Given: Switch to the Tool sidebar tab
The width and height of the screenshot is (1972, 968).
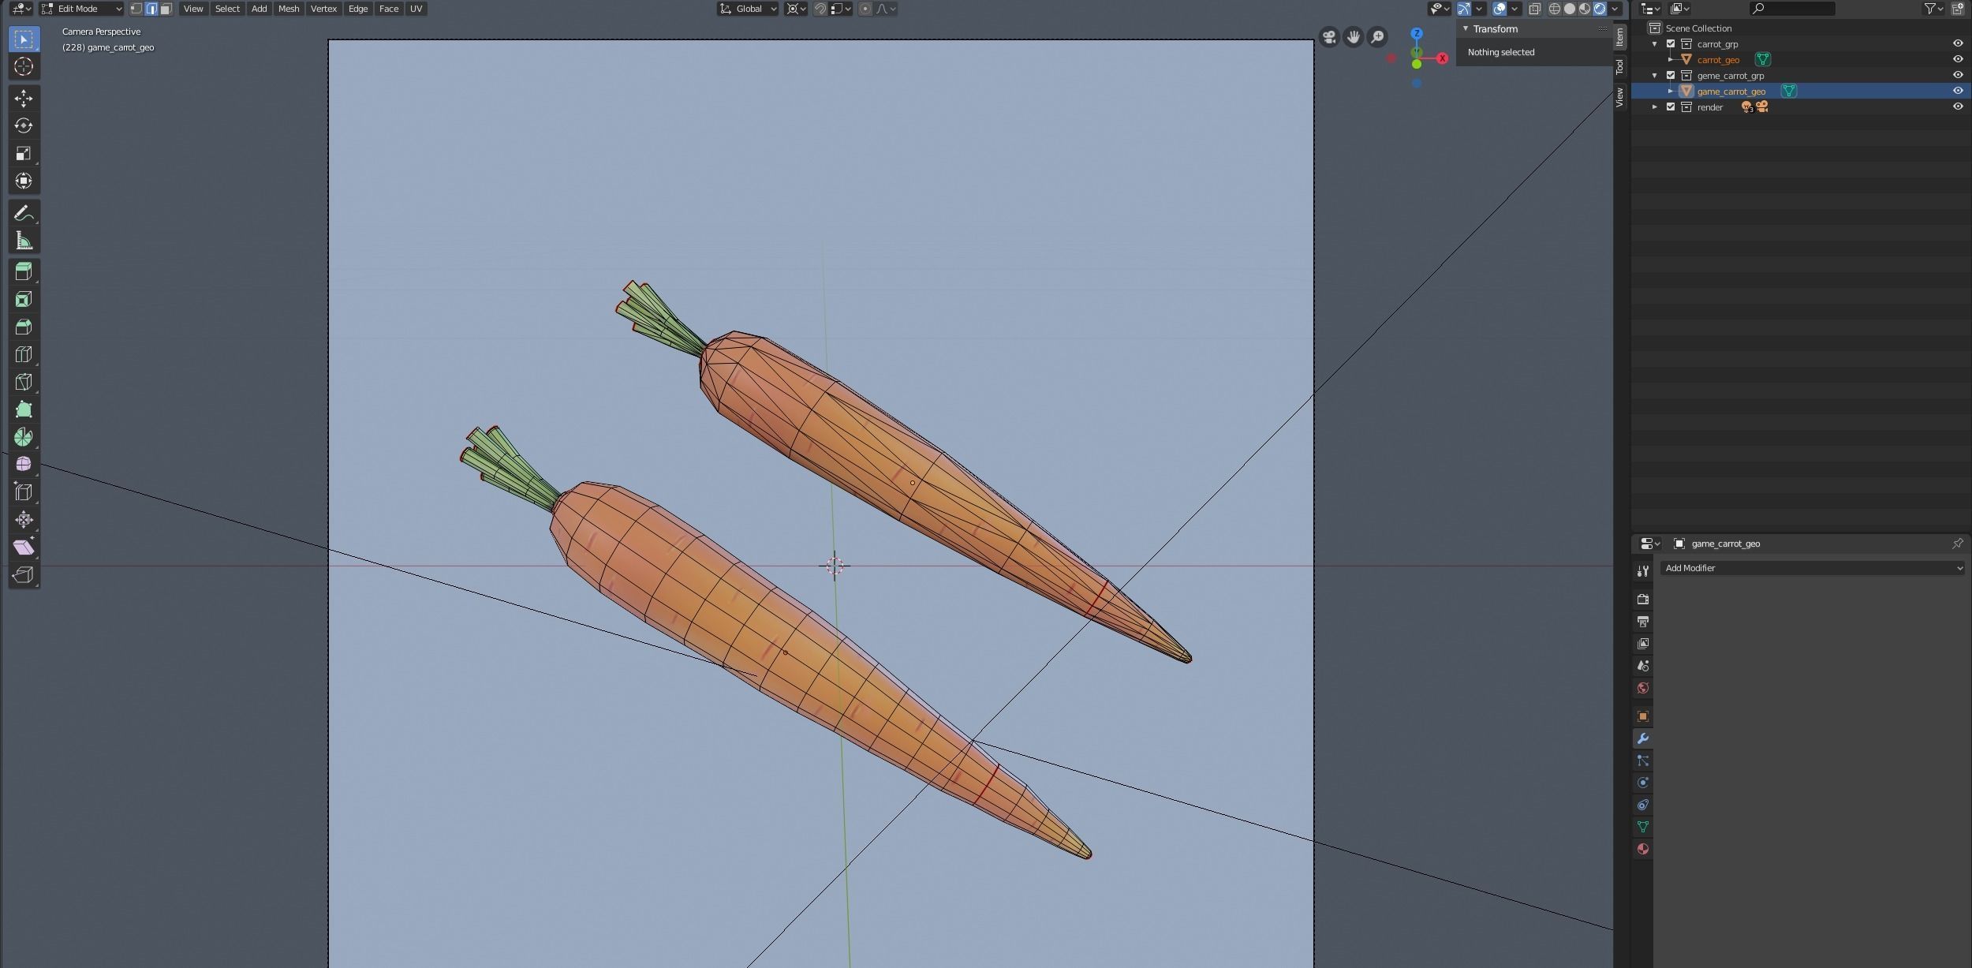Looking at the screenshot, I should click(1619, 67).
